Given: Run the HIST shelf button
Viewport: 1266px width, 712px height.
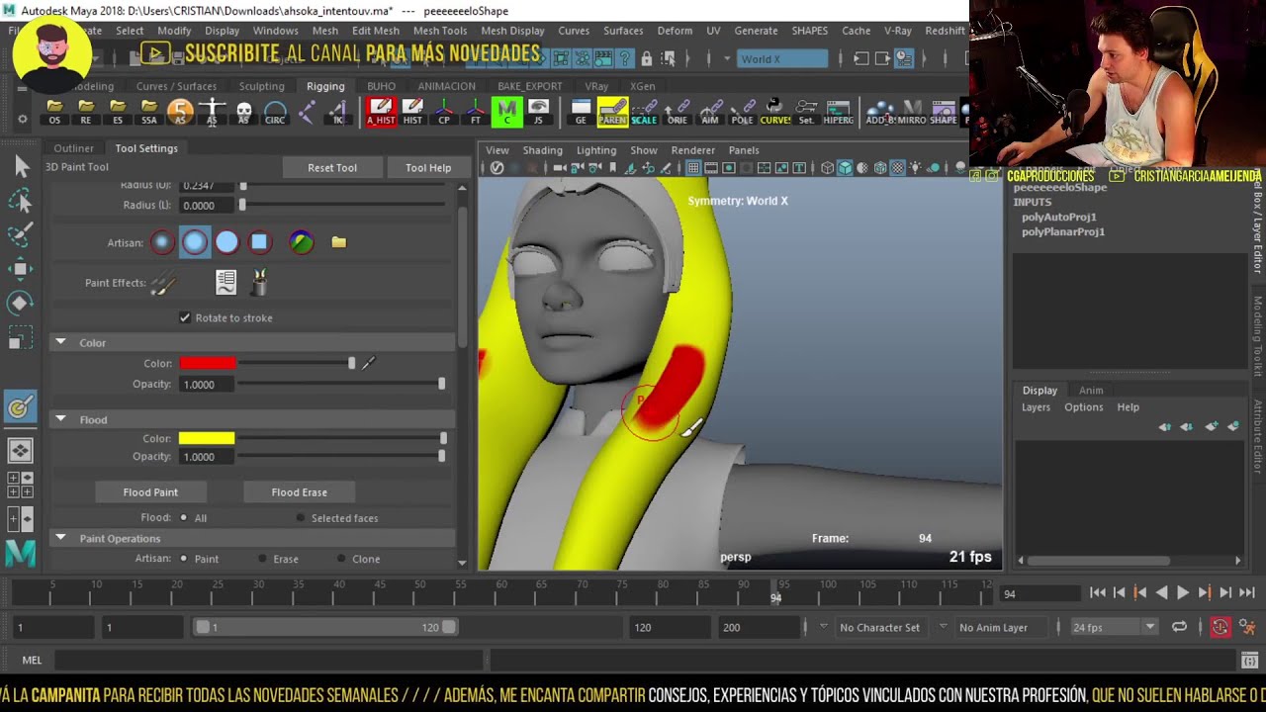Looking at the screenshot, I should click(x=412, y=112).
